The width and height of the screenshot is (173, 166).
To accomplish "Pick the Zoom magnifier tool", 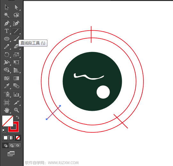I will click(16, 110).
